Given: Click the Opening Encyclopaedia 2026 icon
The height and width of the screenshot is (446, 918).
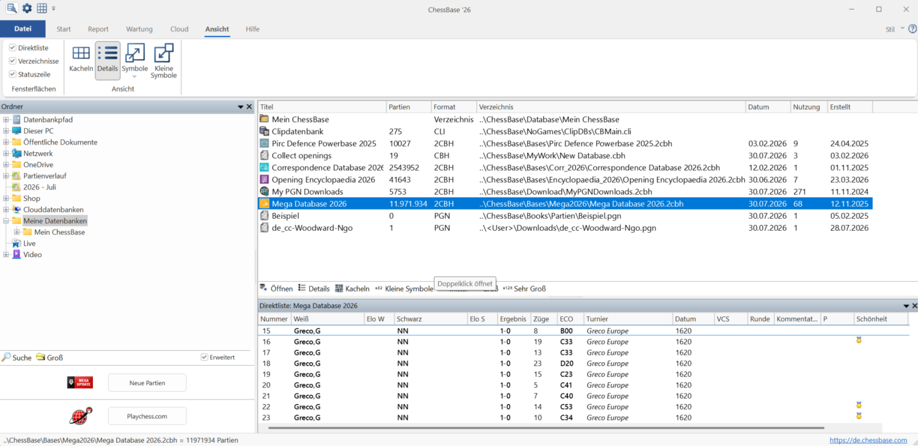Looking at the screenshot, I should [264, 180].
